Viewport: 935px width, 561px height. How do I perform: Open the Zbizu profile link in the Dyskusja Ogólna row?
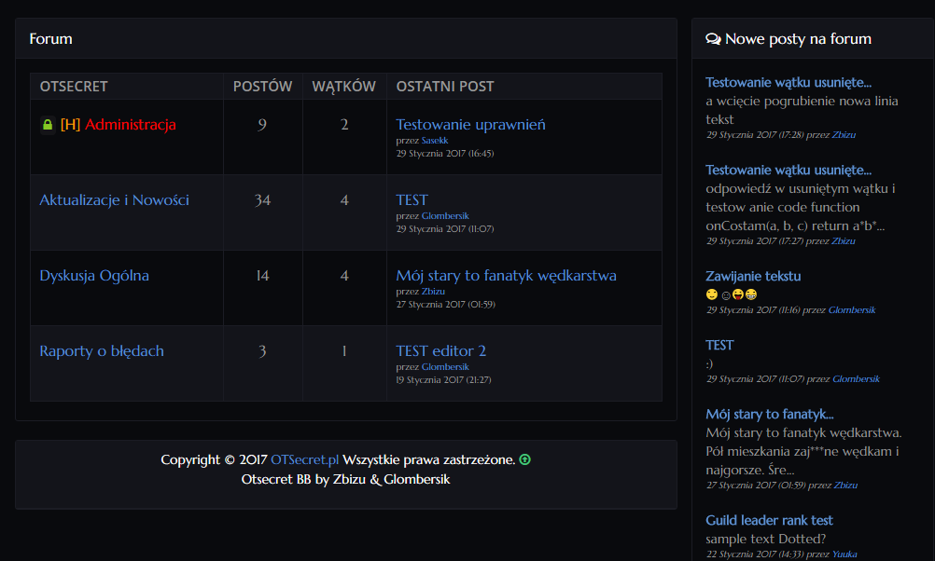(x=433, y=292)
